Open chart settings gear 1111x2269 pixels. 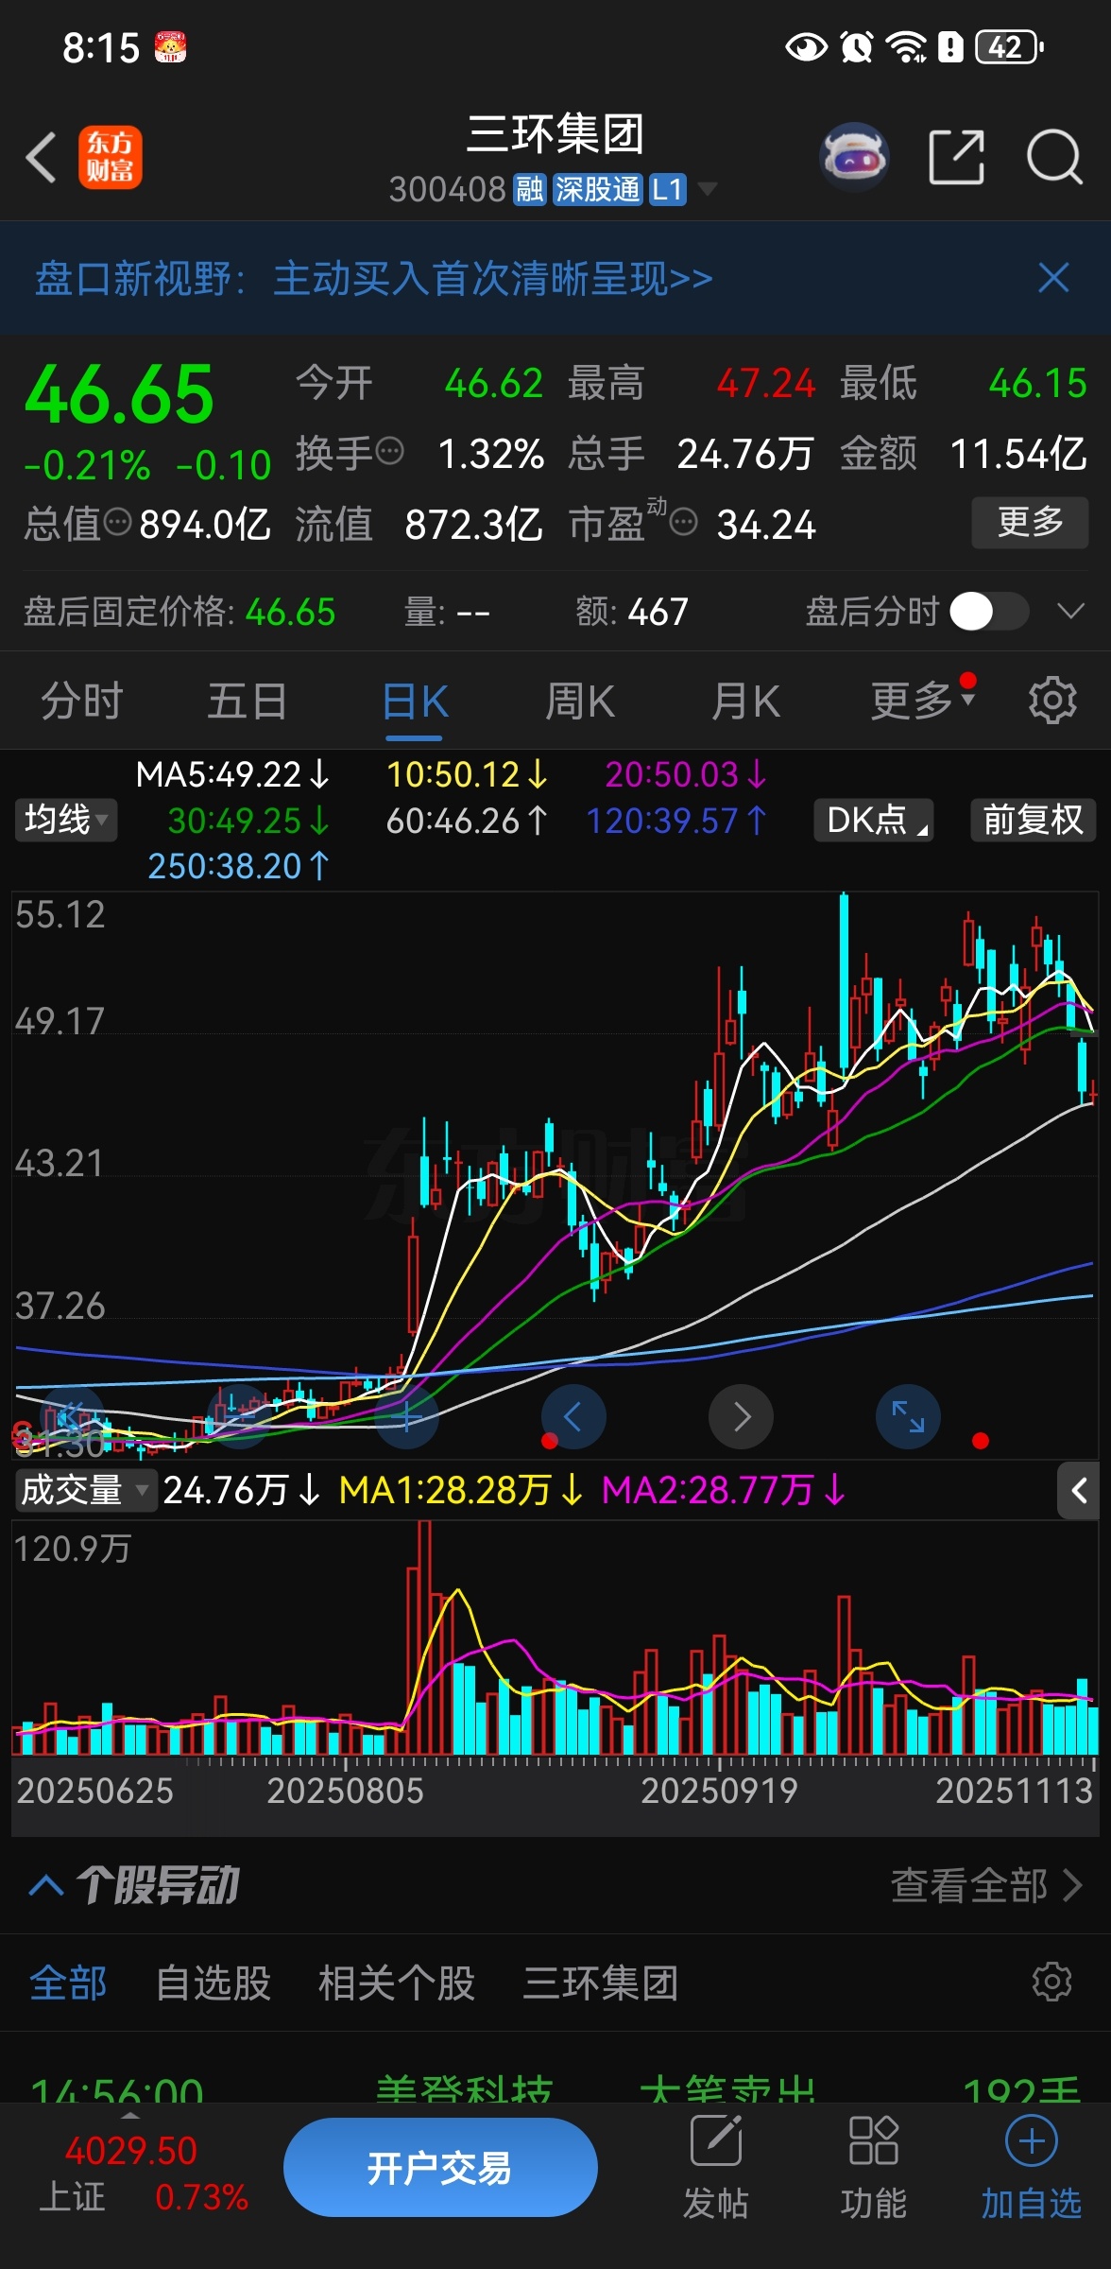pos(1052,701)
